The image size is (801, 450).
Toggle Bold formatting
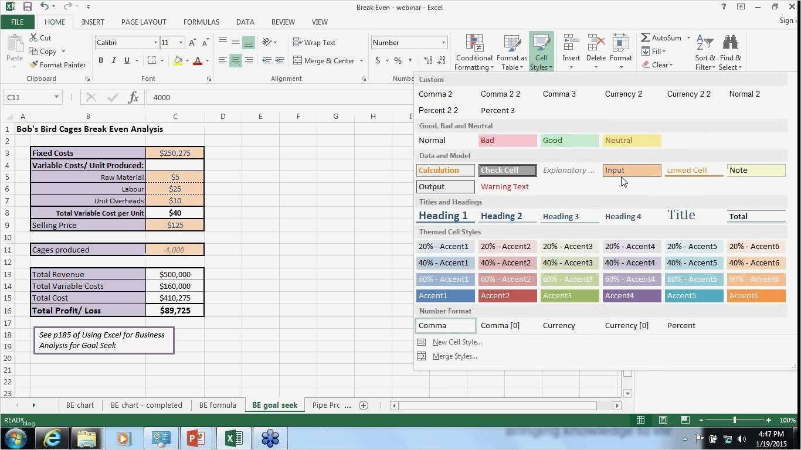coord(101,60)
